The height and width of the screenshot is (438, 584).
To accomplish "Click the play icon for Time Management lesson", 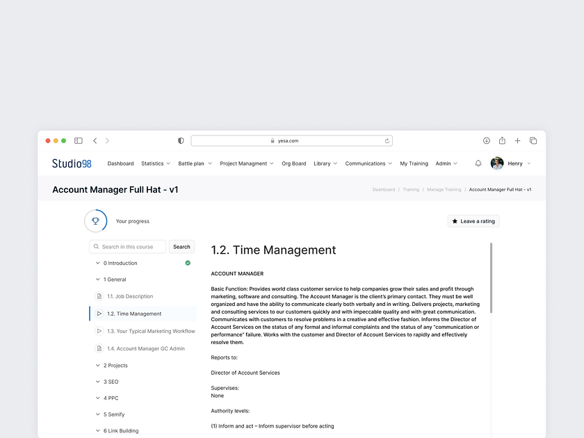I will click(99, 313).
